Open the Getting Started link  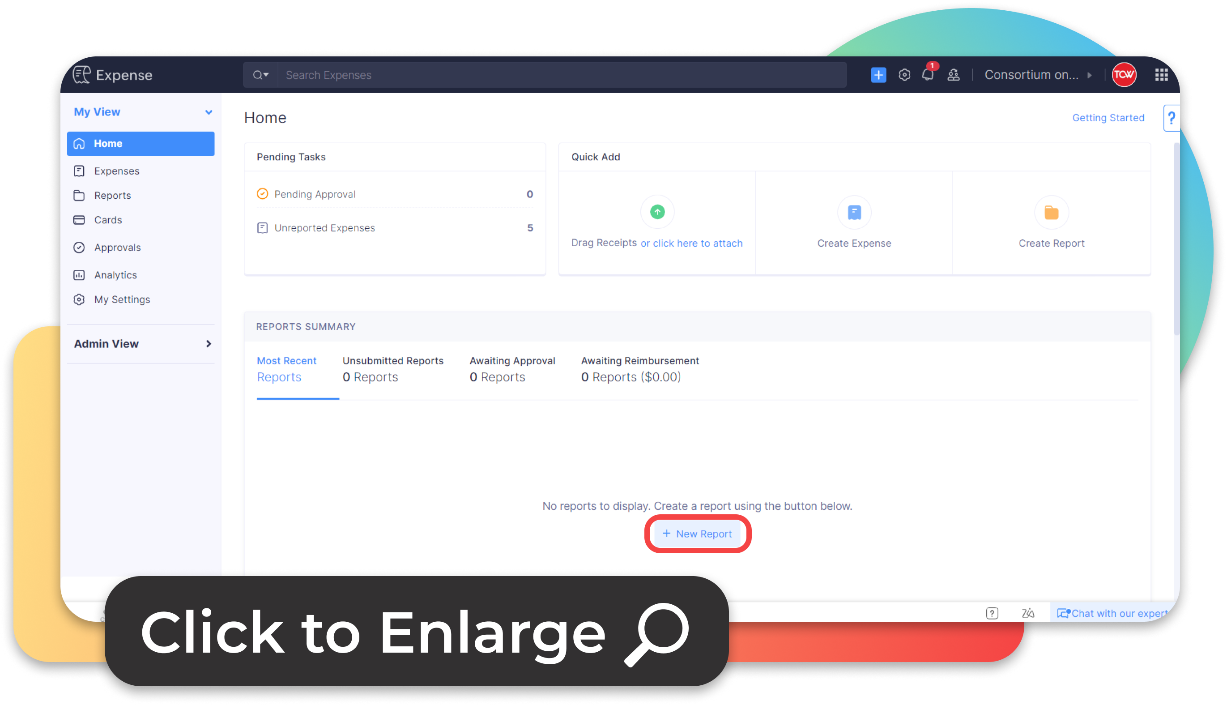[x=1108, y=118]
